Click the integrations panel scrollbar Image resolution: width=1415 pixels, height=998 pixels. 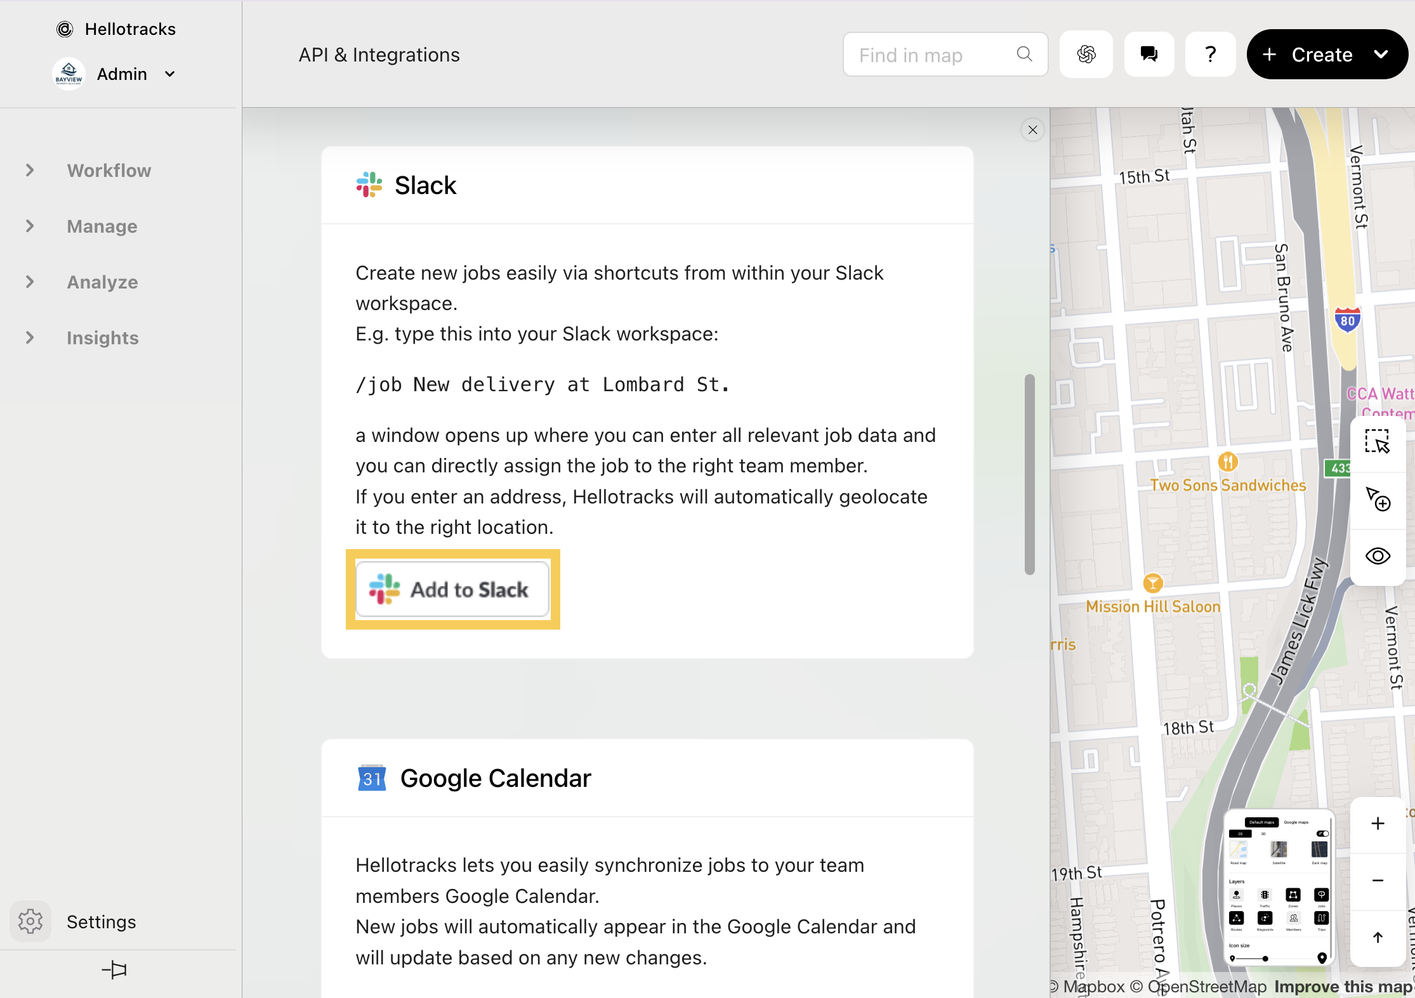[1030, 474]
